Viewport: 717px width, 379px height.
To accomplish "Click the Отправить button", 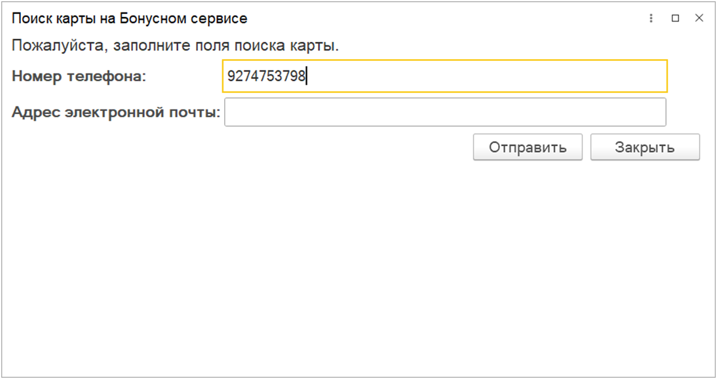I will tap(528, 147).
